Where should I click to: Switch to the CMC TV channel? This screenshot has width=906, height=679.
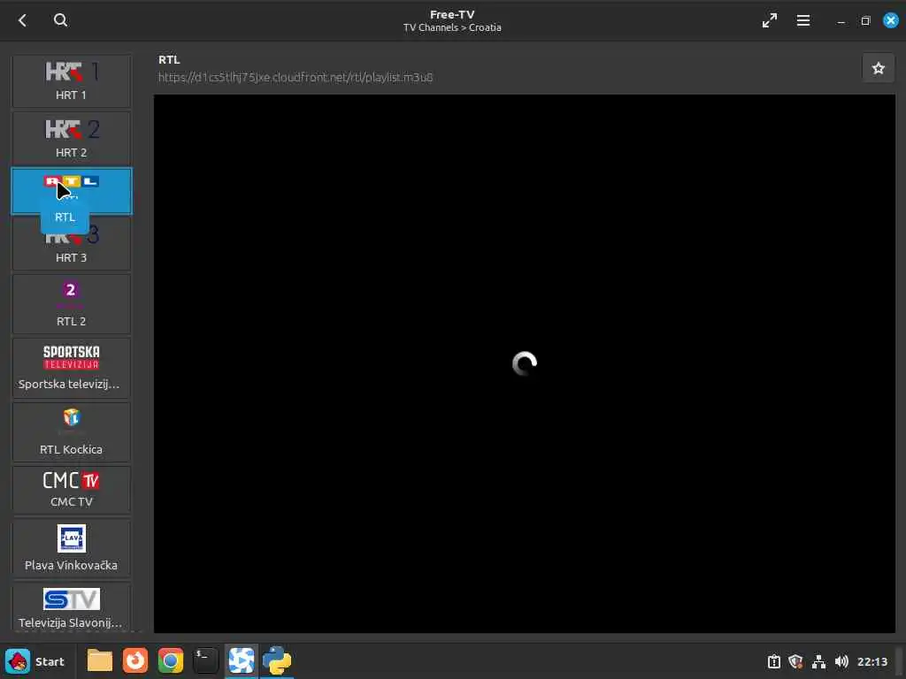coord(71,490)
